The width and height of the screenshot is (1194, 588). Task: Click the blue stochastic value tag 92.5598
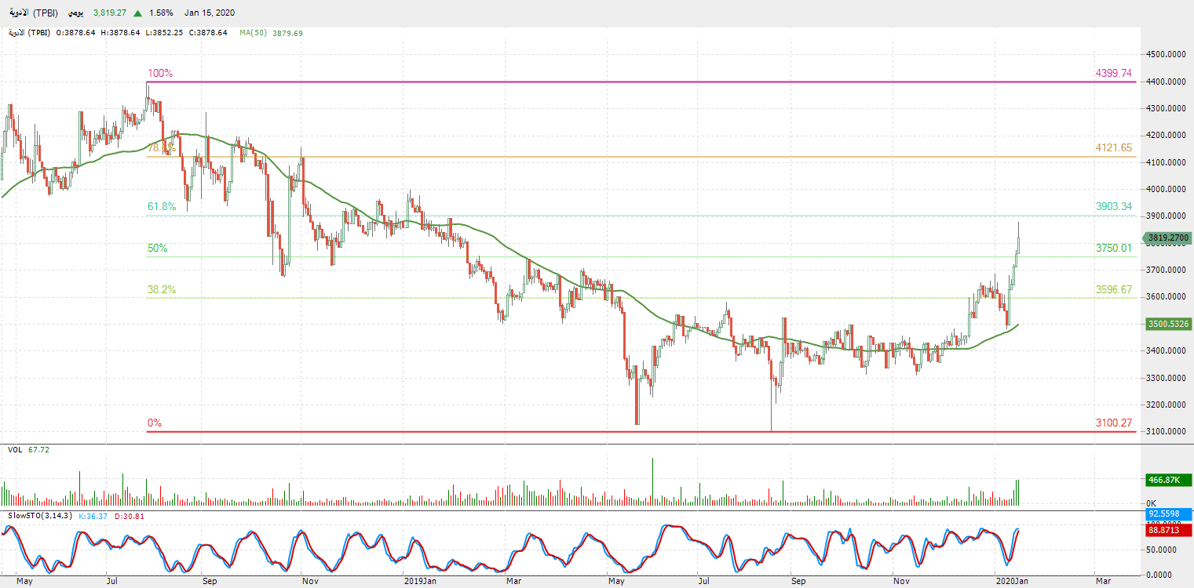coord(1169,514)
